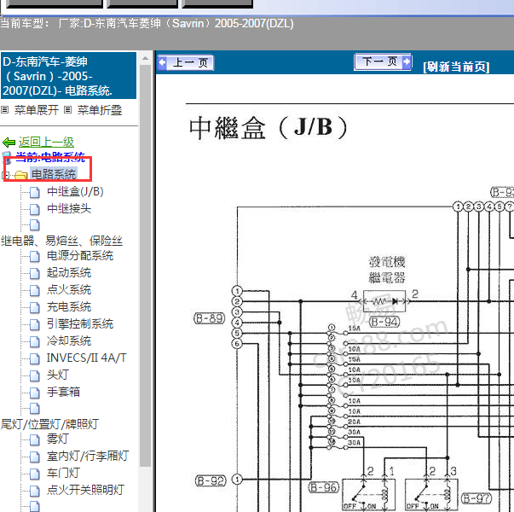Open 雾灯 tree item
This screenshot has height=512, width=514.
click(58, 439)
